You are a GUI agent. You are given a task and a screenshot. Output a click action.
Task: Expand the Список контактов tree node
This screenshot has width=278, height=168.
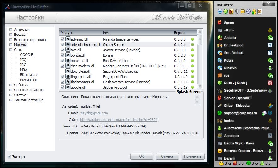(x=11, y=90)
